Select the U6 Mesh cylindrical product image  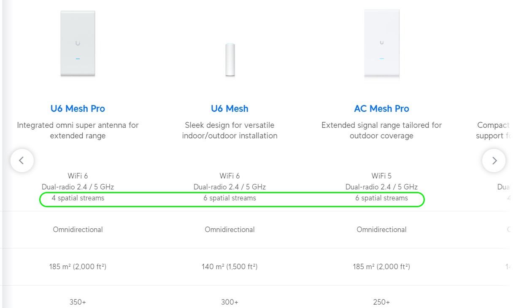tap(230, 59)
